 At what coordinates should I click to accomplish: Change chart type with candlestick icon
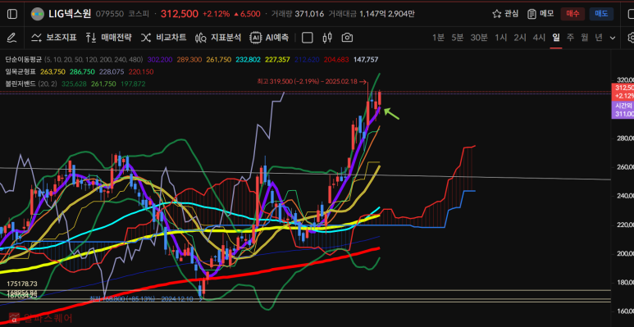[327, 38]
